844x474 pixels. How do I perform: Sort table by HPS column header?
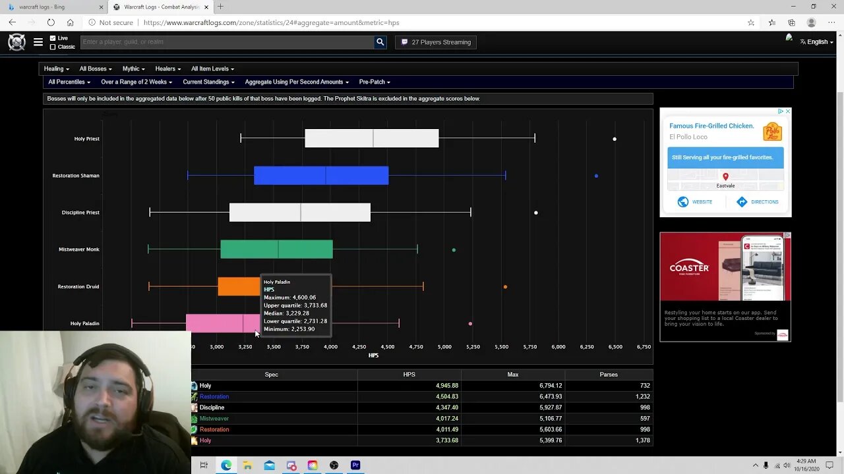coord(409,375)
